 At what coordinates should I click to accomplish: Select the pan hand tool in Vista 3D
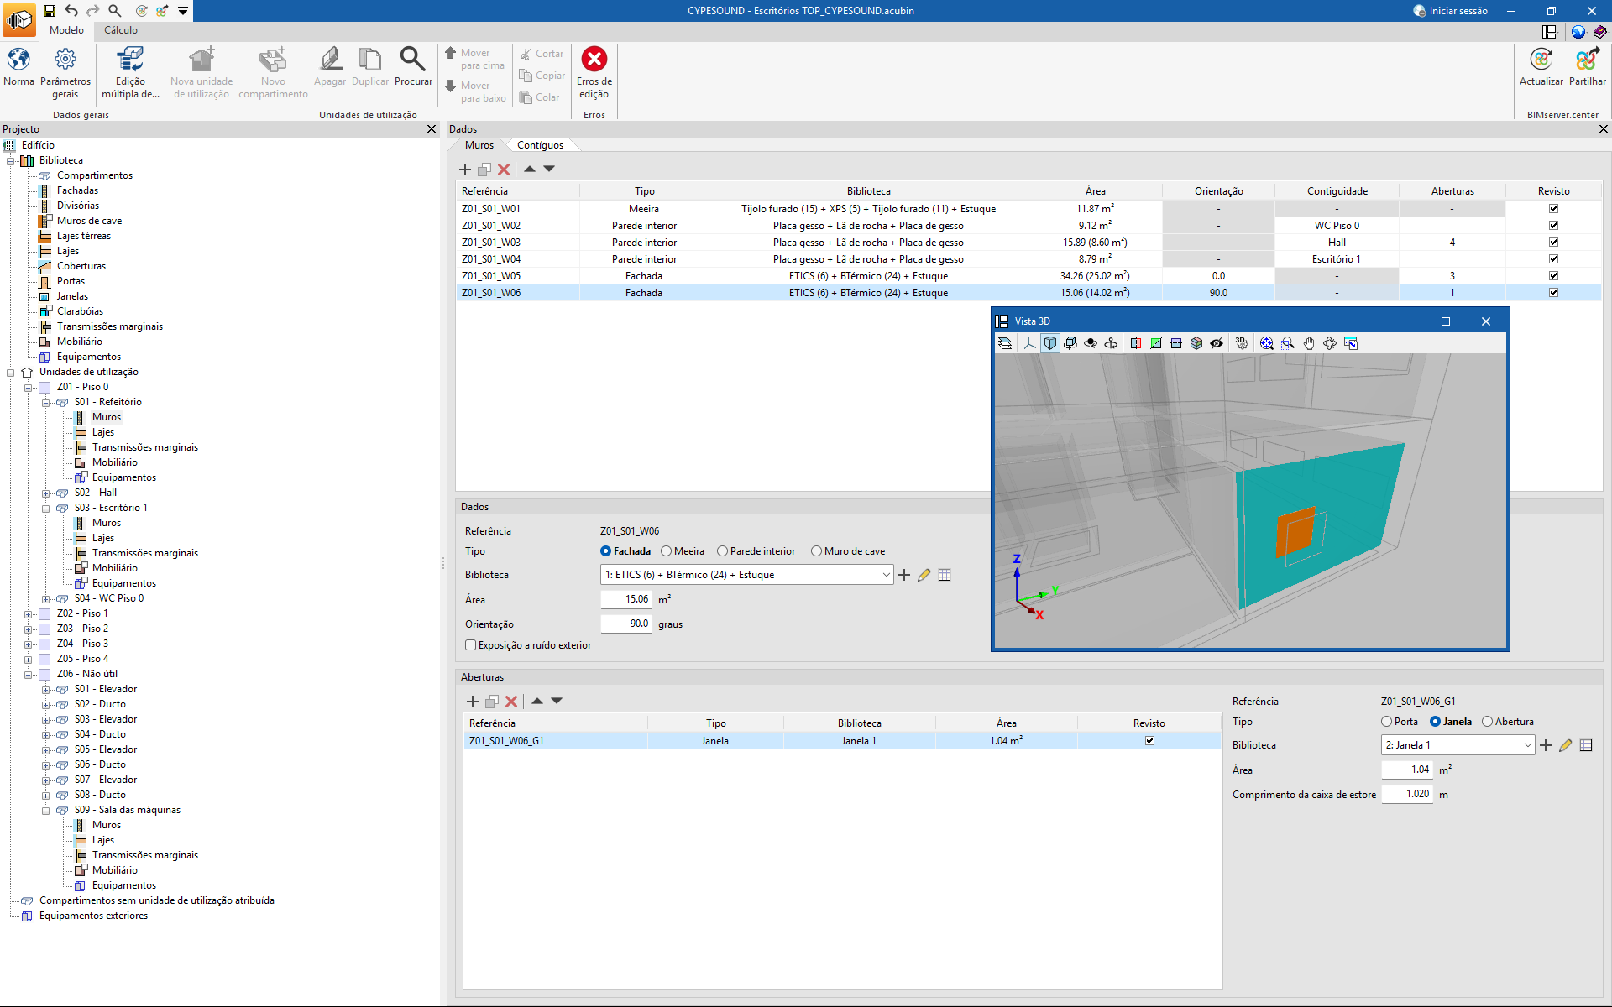point(1309,343)
